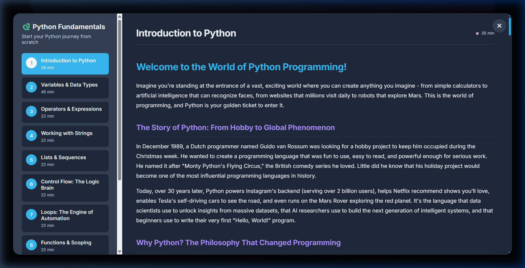This screenshot has width=525, height=268.
Task: Click badge 8 beside Functions & Scoping
Action: point(31,245)
